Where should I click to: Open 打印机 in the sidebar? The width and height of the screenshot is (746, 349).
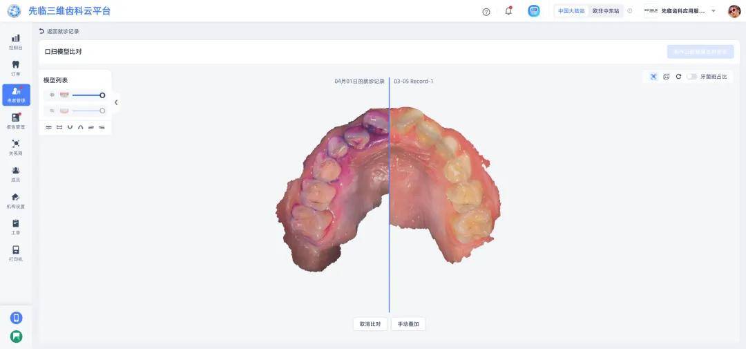pyautogui.click(x=16, y=253)
